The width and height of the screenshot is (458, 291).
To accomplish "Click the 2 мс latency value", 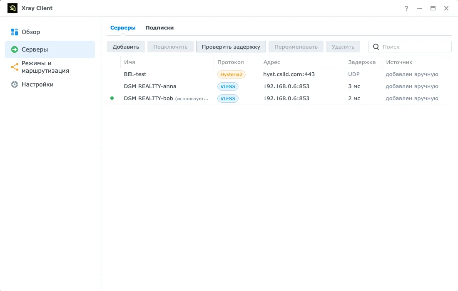I will (354, 98).
